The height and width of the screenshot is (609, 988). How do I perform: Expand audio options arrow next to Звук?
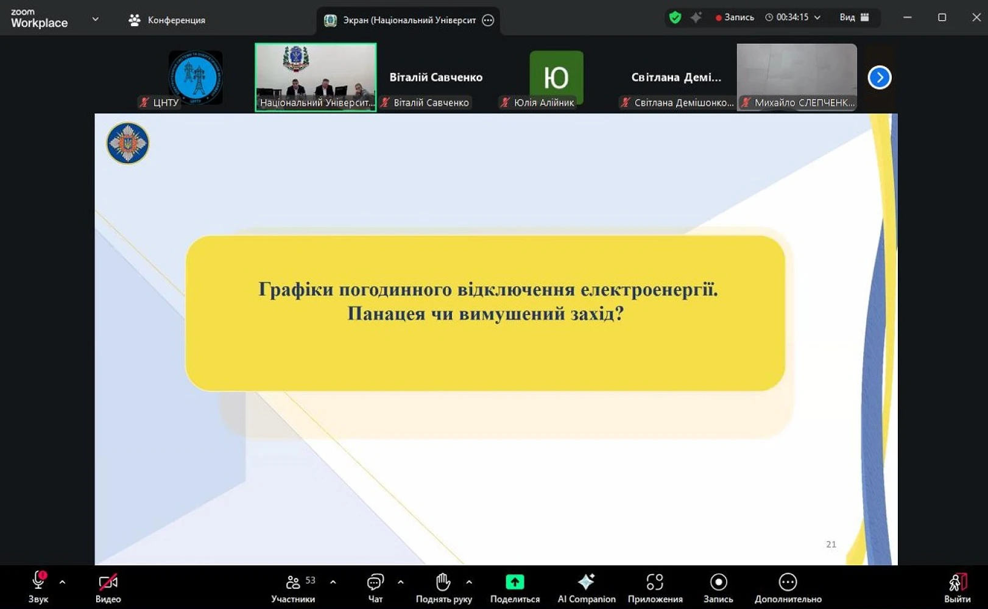click(x=62, y=582)
